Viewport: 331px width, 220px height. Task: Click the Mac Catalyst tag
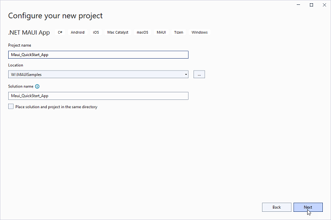(118, 33)
